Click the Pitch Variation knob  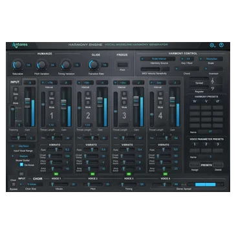point(41,65)
